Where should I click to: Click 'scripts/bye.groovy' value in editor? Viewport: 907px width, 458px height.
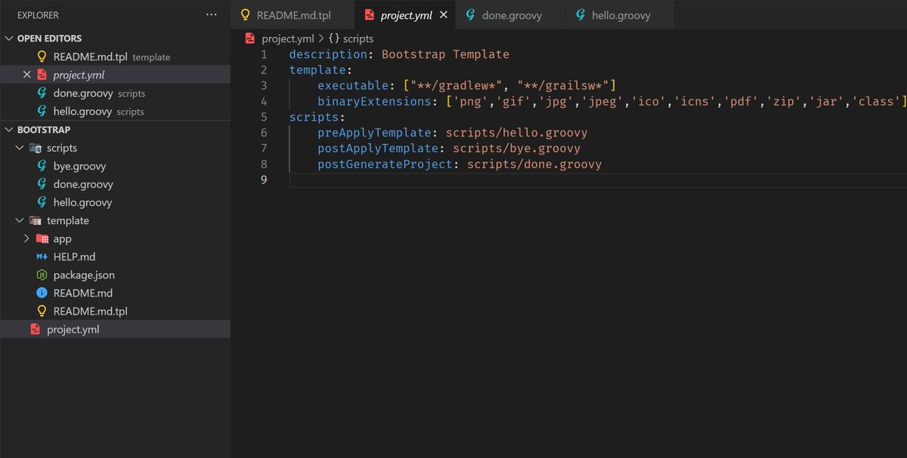click(x=517, y=149)
